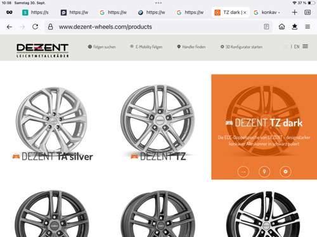Select the DEZENT TA silver wheel thumbnail

point(52,118)
